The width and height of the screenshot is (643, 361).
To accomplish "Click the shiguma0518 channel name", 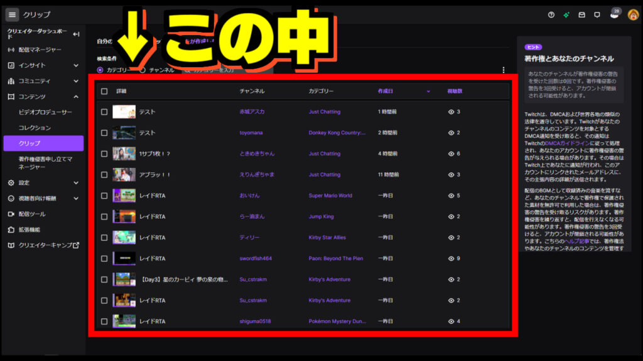I will 255,322.
